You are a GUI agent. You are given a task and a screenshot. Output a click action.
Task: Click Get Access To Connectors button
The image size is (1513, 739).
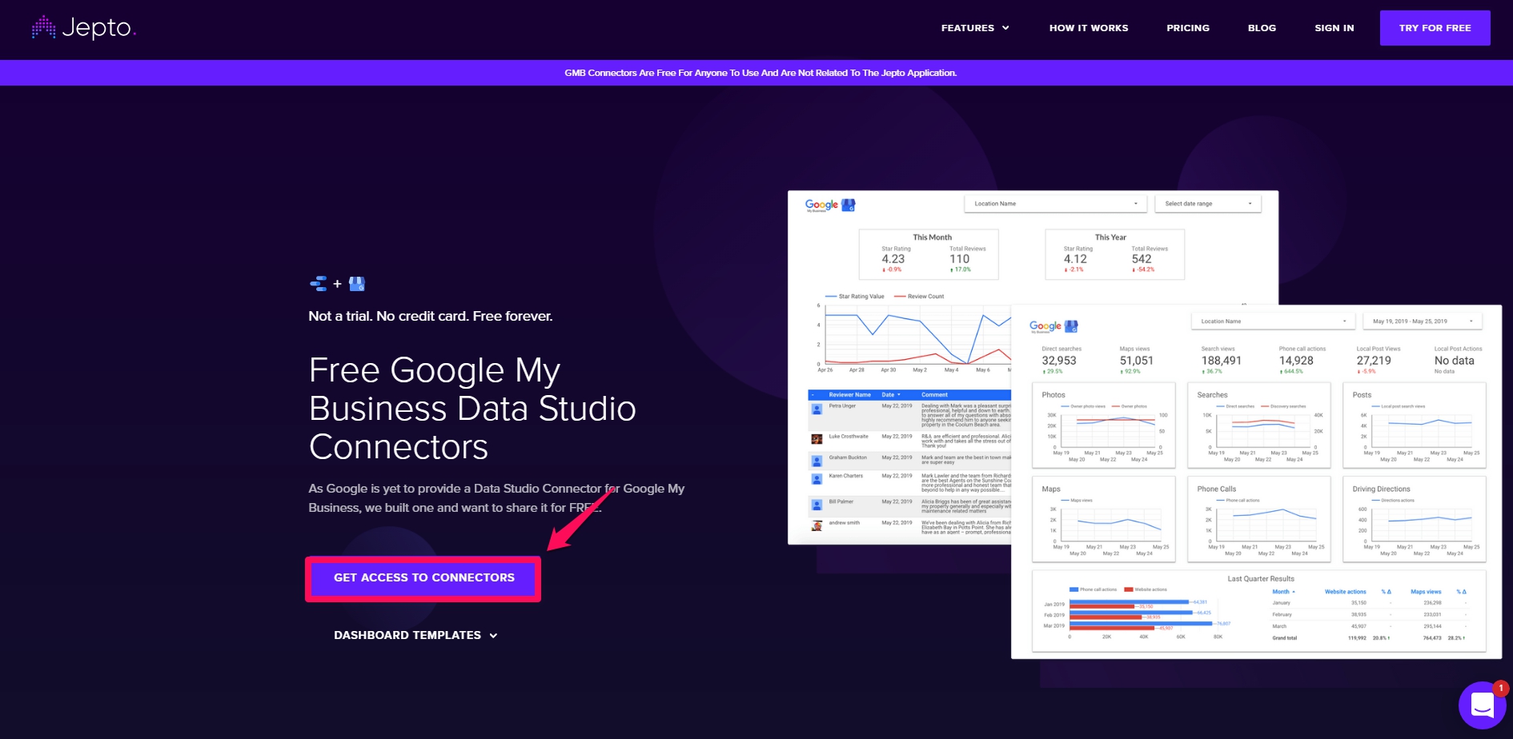(x=423, y=577)
